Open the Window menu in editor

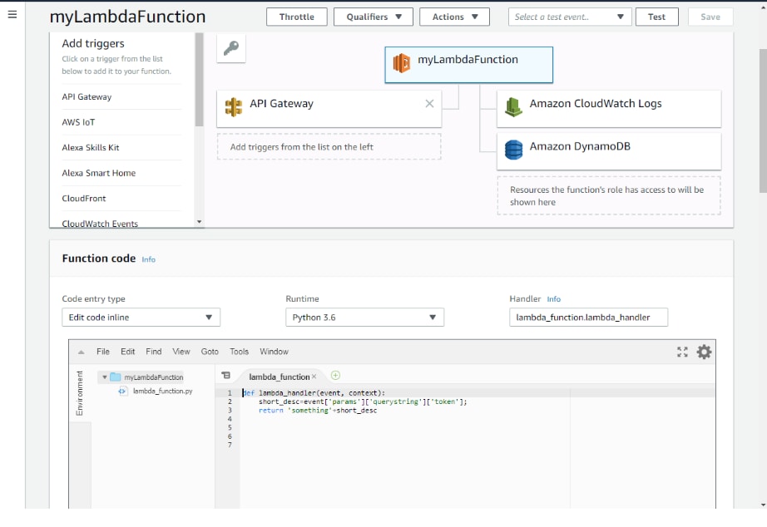(x=274, y=352)
